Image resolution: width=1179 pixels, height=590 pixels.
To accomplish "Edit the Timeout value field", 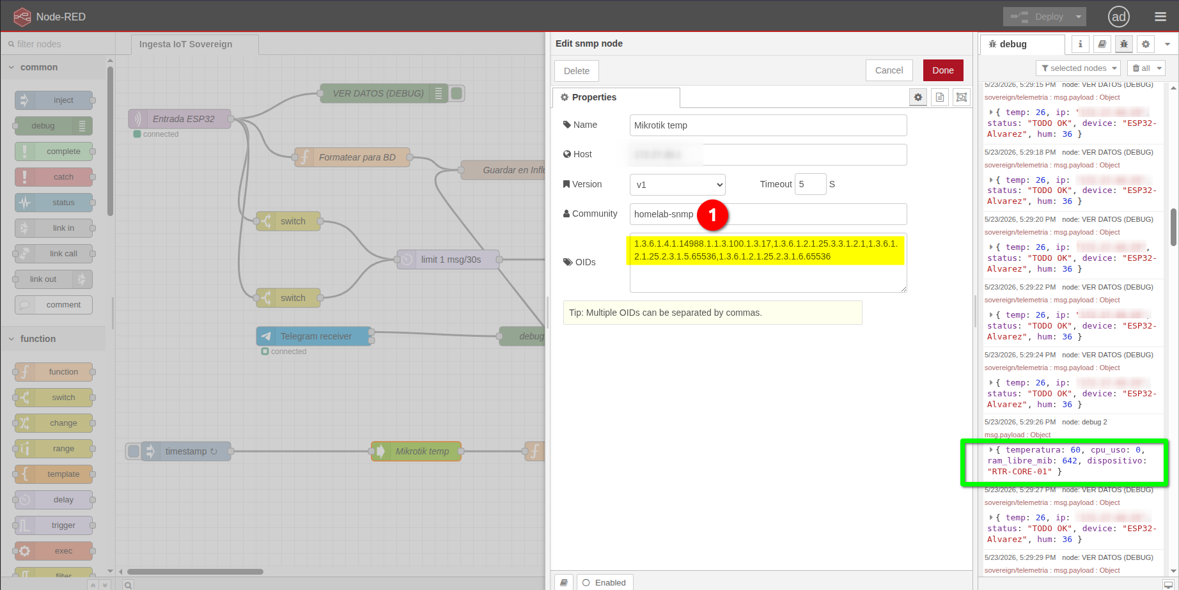I will pyautogui.click(x=810, y=184).
